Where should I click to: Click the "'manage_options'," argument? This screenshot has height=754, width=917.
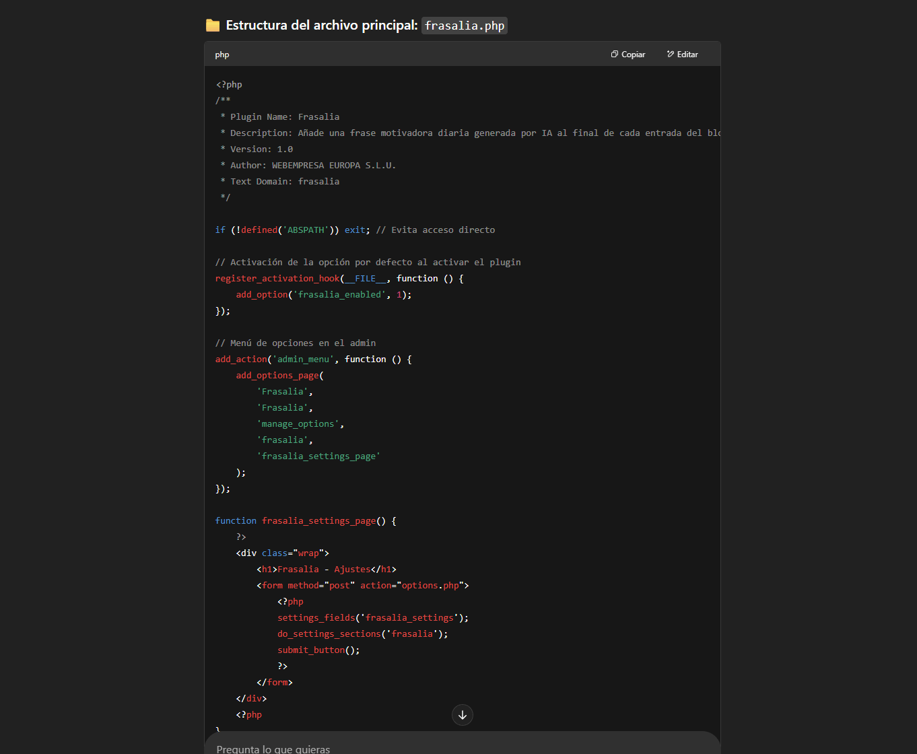pos(300,424)
